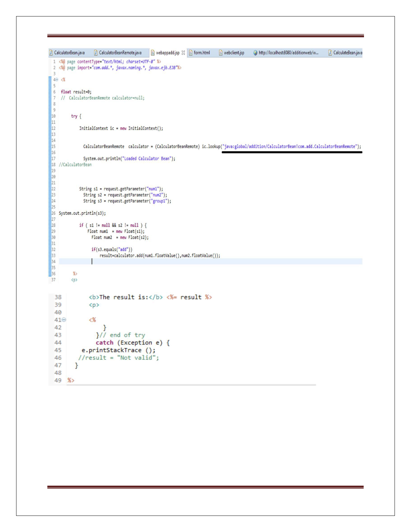Switch to the webclient.jsp tab
The image size is (411, 532).
click(232, 53)
